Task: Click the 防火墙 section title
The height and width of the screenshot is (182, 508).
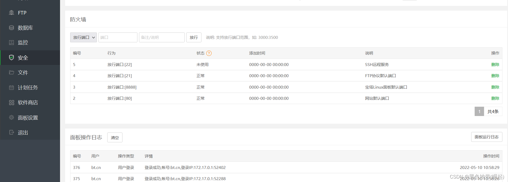Action: click(78, 19)
